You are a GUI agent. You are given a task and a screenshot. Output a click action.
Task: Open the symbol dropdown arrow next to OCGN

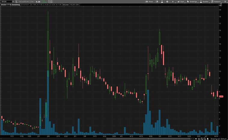click(x=13, y=1)
